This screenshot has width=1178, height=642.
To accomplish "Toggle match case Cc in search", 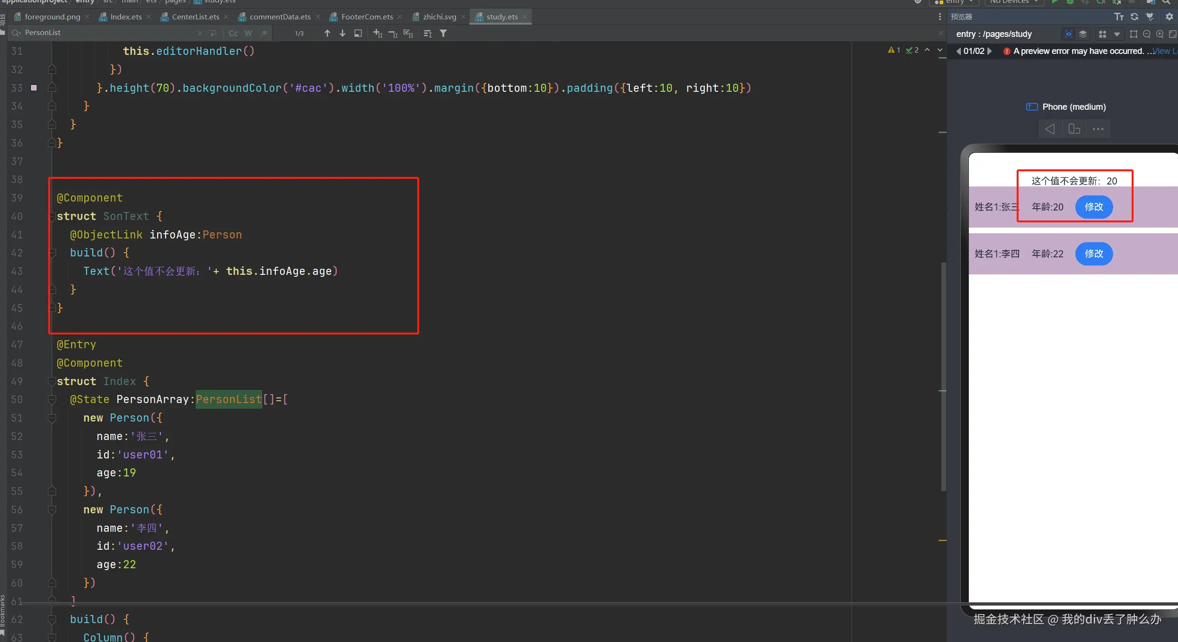I will pos(233,33).
